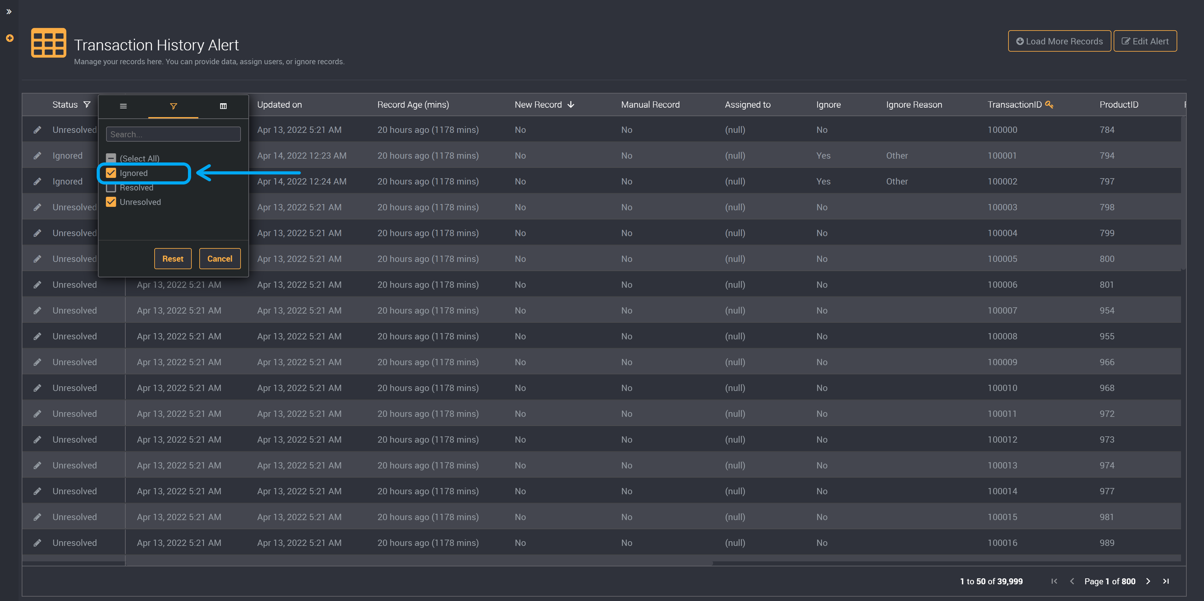Select ProductID cell 954

1107,311
